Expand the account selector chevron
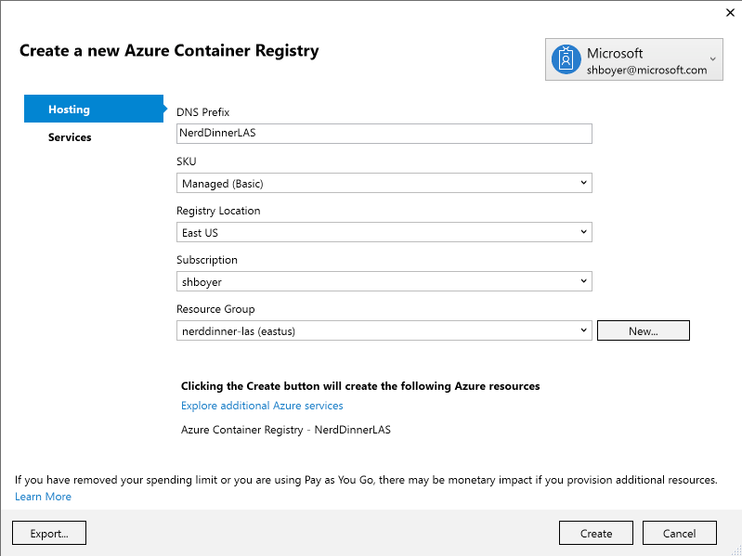The width and height of the screenshot is (742, 556). pyautogui.click(x=712, y=59)
